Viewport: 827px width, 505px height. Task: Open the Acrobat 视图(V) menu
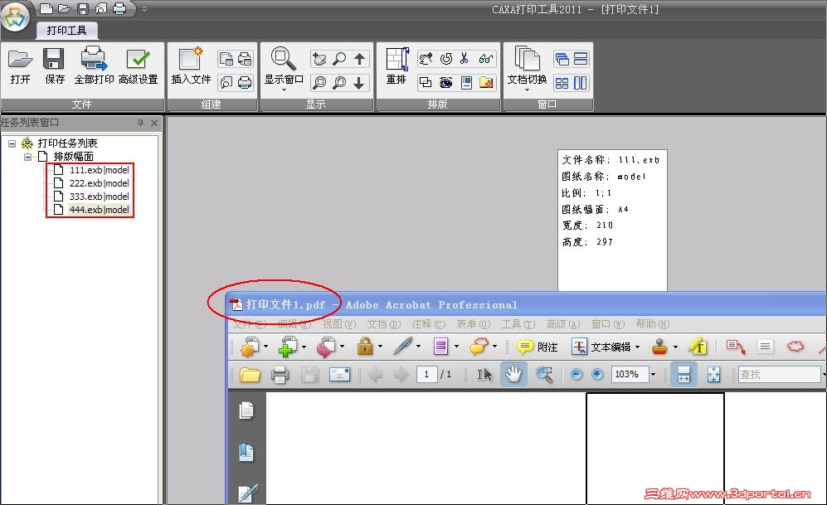[339, 323]
